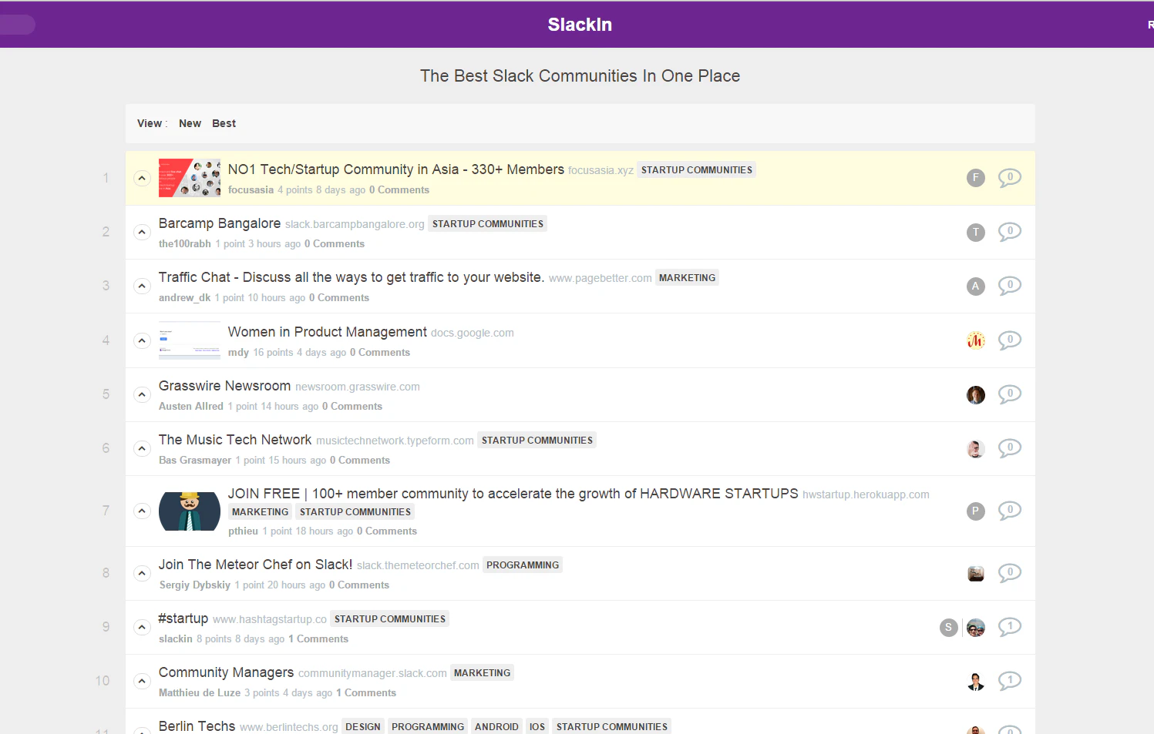Upvote the Grasswire Newsroom post
The width and height of the screenshot is (1154, 734).
click(x=142, y=394)
